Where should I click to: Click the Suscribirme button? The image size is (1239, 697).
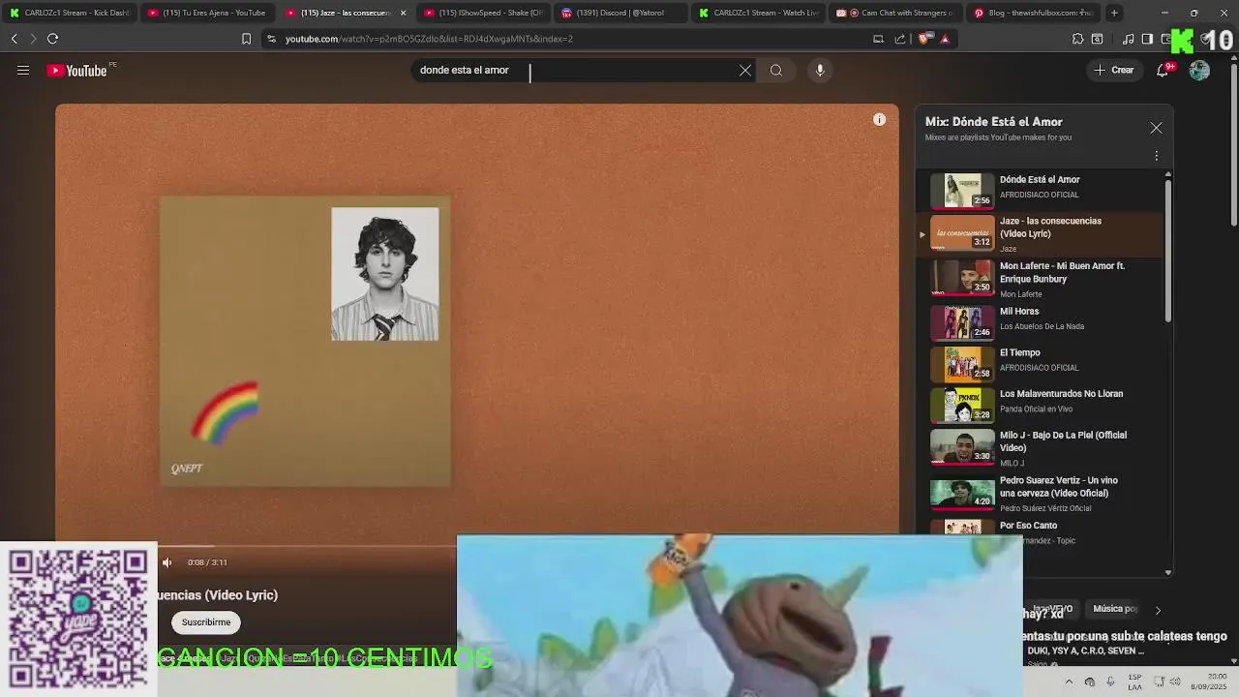tap(206, 622)
